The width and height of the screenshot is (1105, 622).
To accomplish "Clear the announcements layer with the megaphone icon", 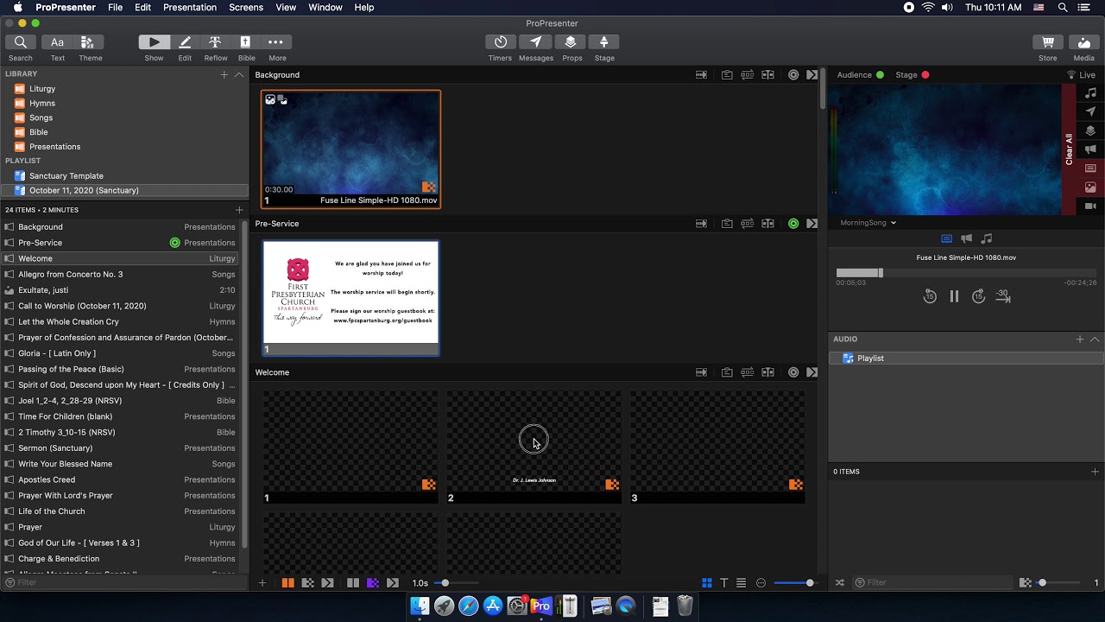I will tap(1090, 149).
